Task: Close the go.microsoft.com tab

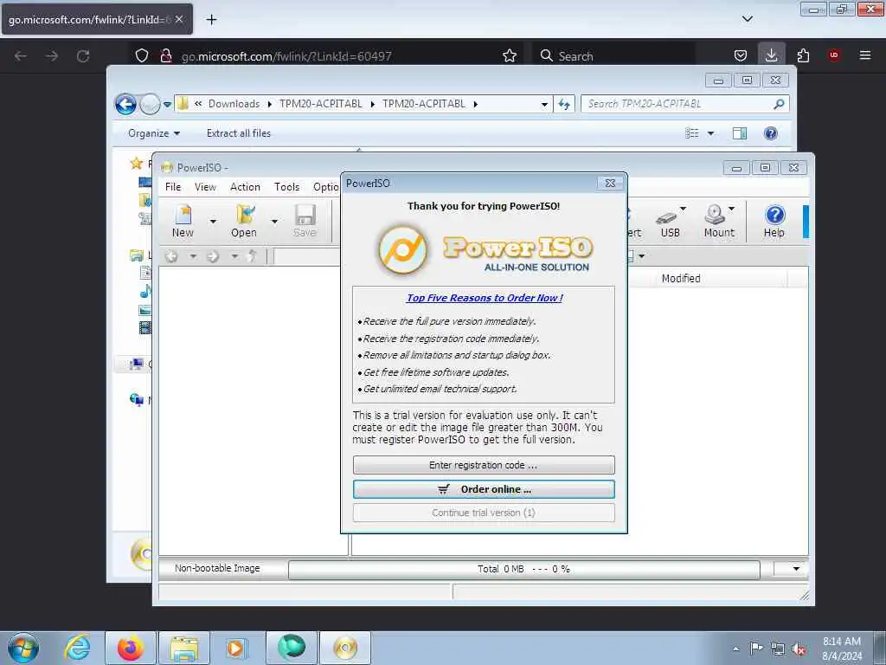Action: coord(179,19)
